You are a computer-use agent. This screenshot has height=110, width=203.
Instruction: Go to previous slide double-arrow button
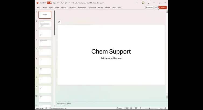(x=167, y=96)
